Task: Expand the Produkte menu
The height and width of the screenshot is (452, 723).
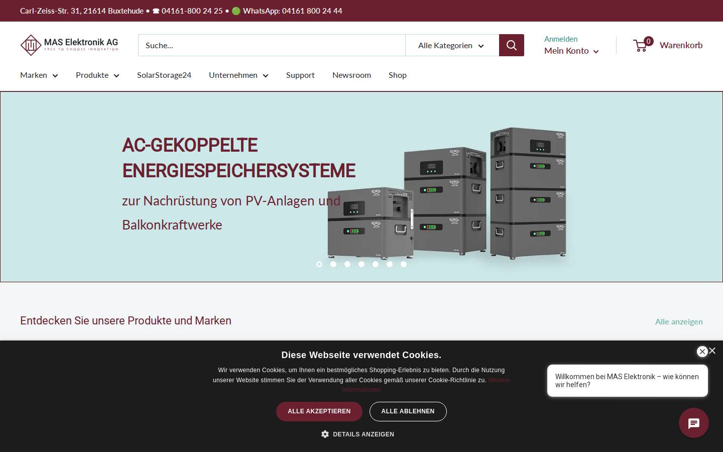Action: [x=97, y=75]
